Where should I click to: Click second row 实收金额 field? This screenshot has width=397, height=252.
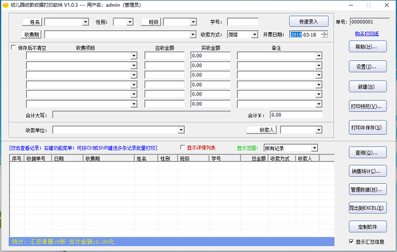[210, 65]
